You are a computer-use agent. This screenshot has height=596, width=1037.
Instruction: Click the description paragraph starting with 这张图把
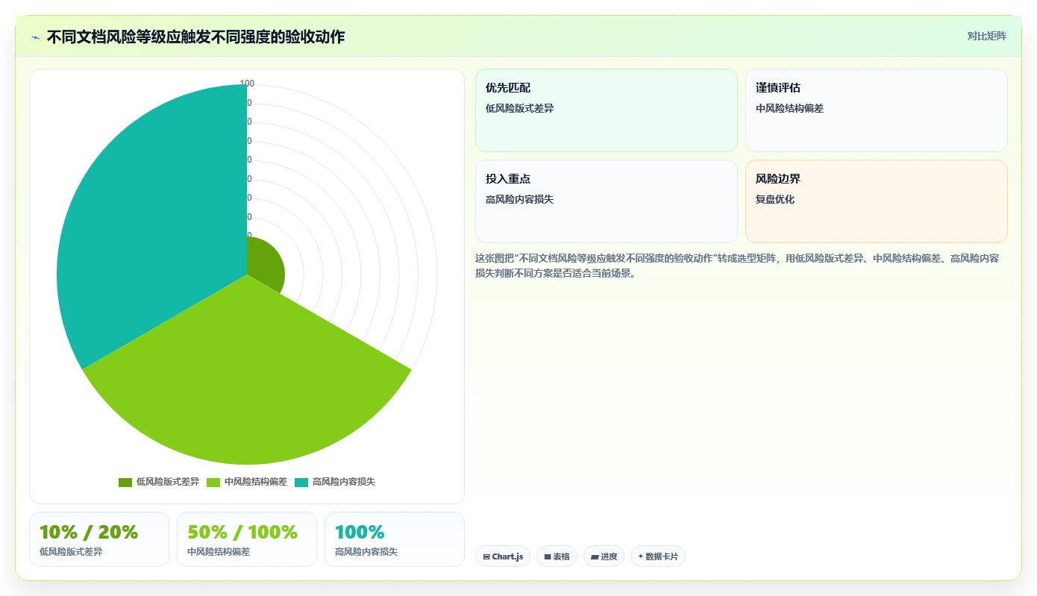click(737, 266)
